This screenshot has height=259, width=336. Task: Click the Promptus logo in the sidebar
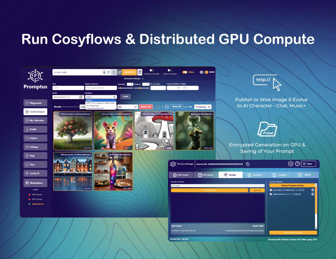pos(35,79)
